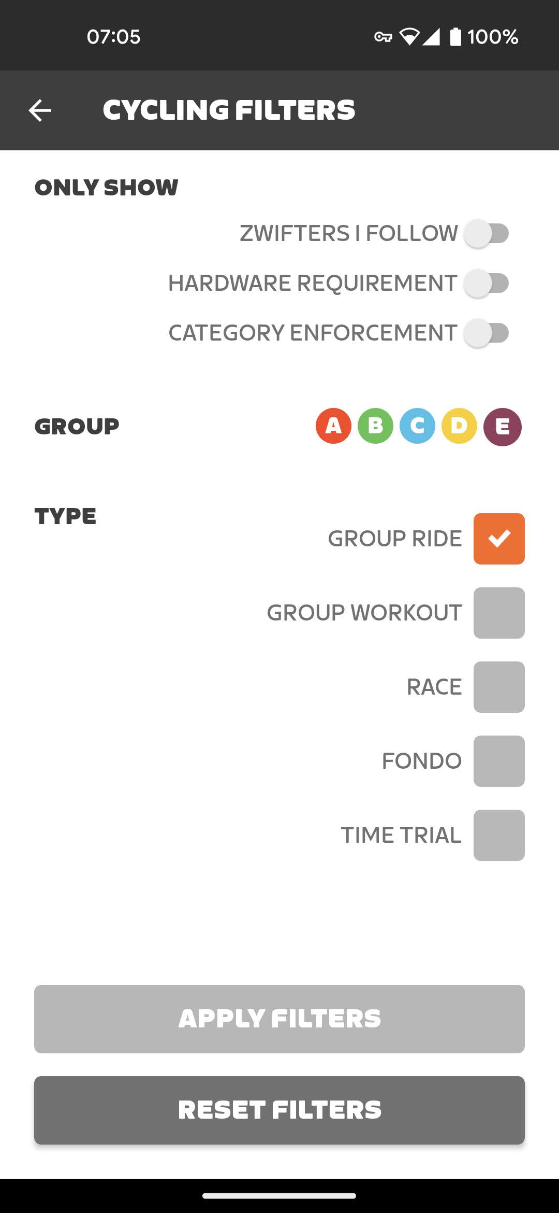Screen dimensions: 559x1213
Task: Select group B green badge
Action: [375, 426]
